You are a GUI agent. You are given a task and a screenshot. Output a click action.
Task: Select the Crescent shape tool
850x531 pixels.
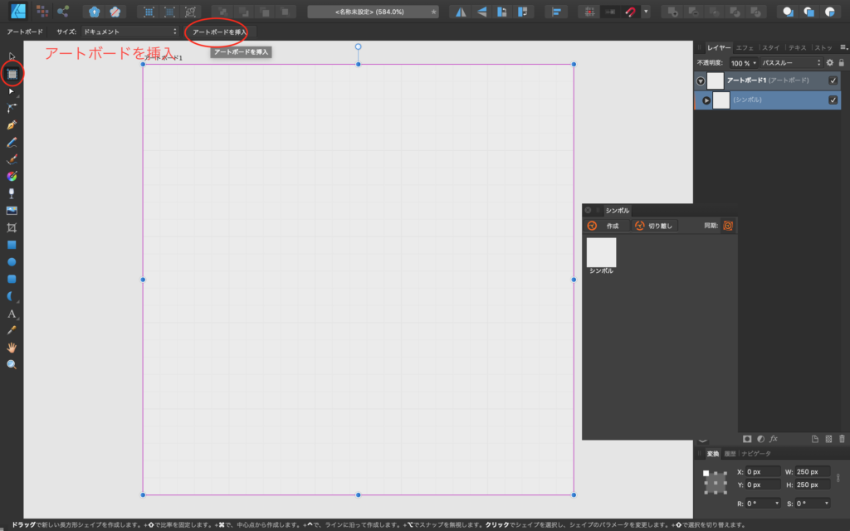click(x=11, y=296)
